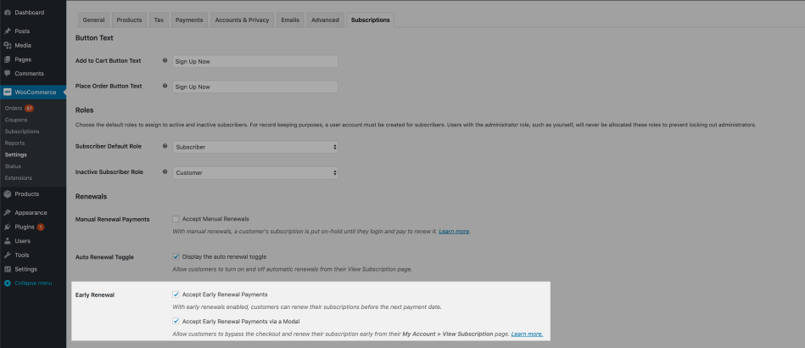The width and height of the screenshot is (805, 348).
Task: Open the Subscriber Default Role dropdown
Action: [x=254, y=147]
